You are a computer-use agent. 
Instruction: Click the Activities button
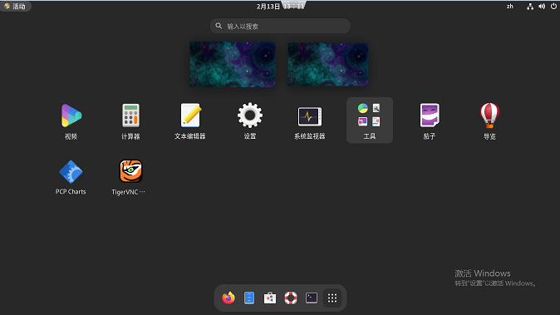pos(16,7)
